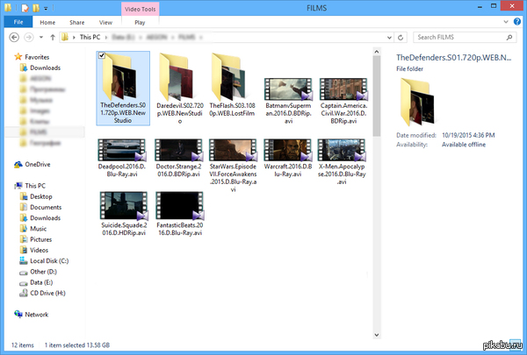Select Captain.America.Civil.War video file
This screenshot has width=527, height=355.
point(343,101)
